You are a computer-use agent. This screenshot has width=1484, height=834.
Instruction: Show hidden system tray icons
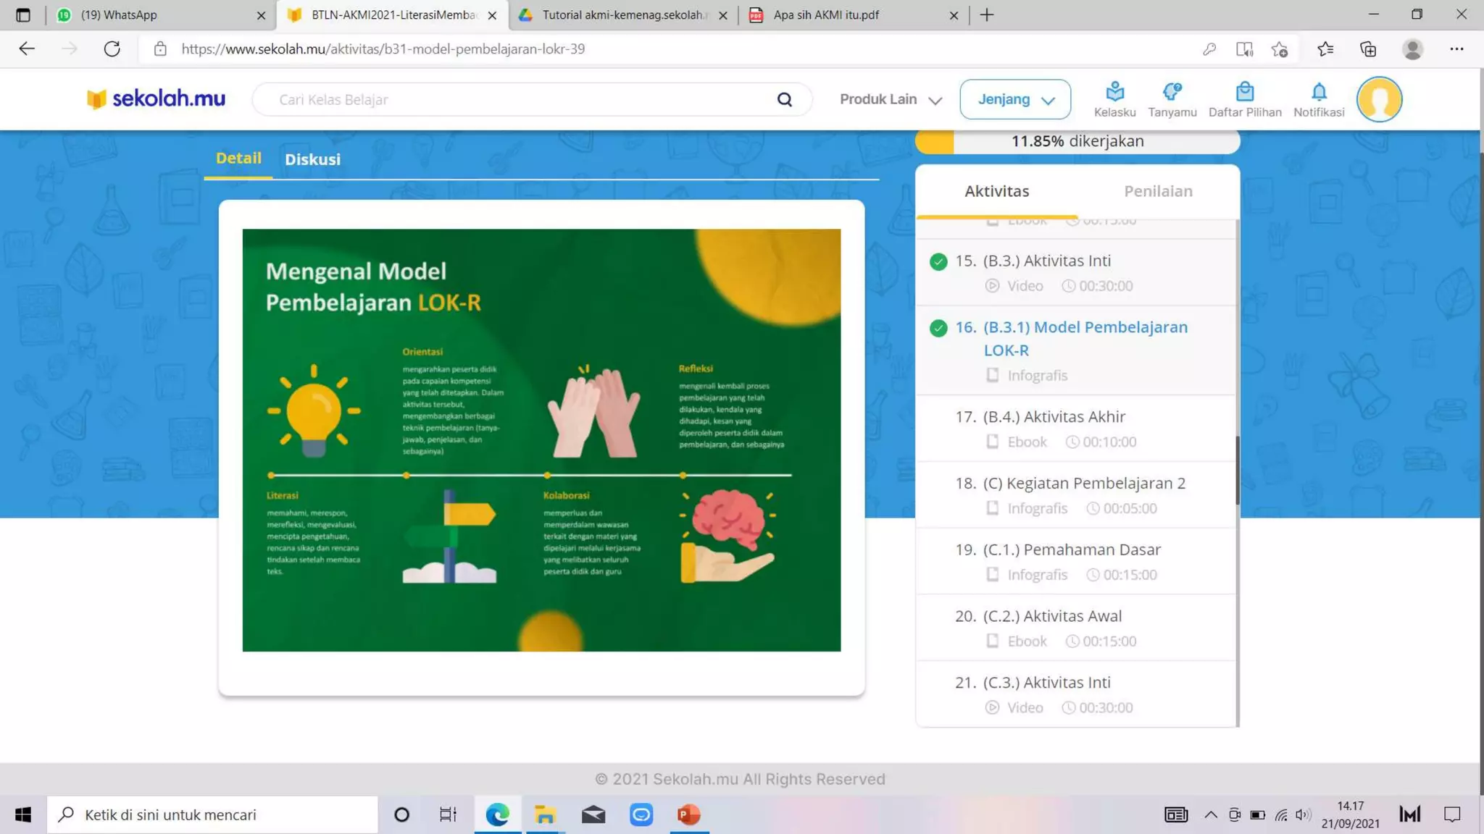1210,814
